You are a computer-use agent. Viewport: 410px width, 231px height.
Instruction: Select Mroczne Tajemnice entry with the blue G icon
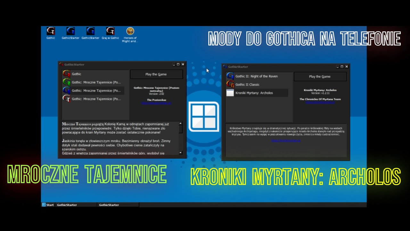(x=93, y=90)
